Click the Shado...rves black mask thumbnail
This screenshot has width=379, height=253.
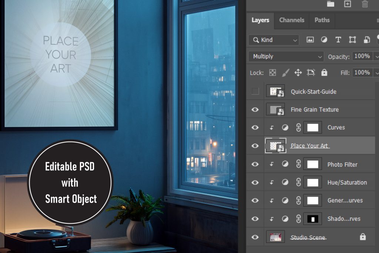point(312,219)
